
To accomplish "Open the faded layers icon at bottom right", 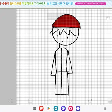I will (110, 101).
